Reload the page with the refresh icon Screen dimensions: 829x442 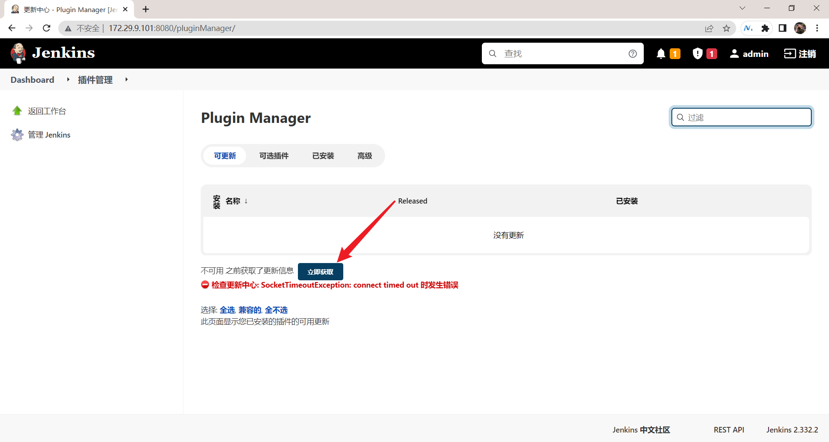pos(47,28)
